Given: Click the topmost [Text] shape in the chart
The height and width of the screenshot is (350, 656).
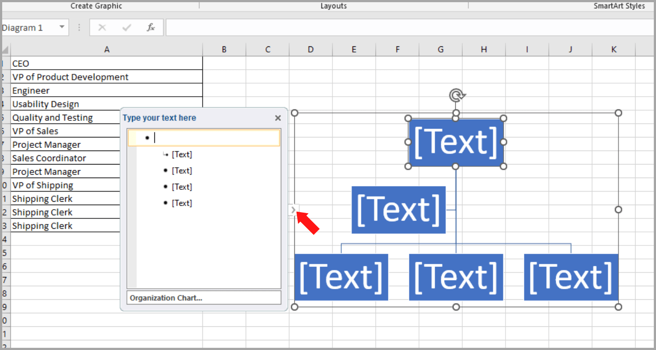Looking at the screenshot, I should [456, 142].
